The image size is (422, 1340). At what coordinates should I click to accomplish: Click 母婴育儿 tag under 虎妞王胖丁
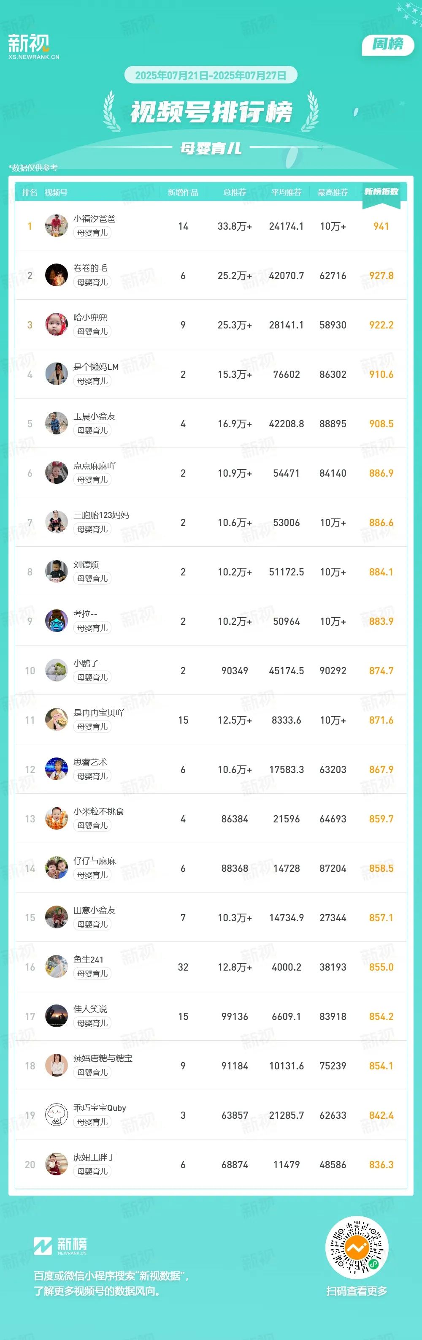(x=92, y=1172)
